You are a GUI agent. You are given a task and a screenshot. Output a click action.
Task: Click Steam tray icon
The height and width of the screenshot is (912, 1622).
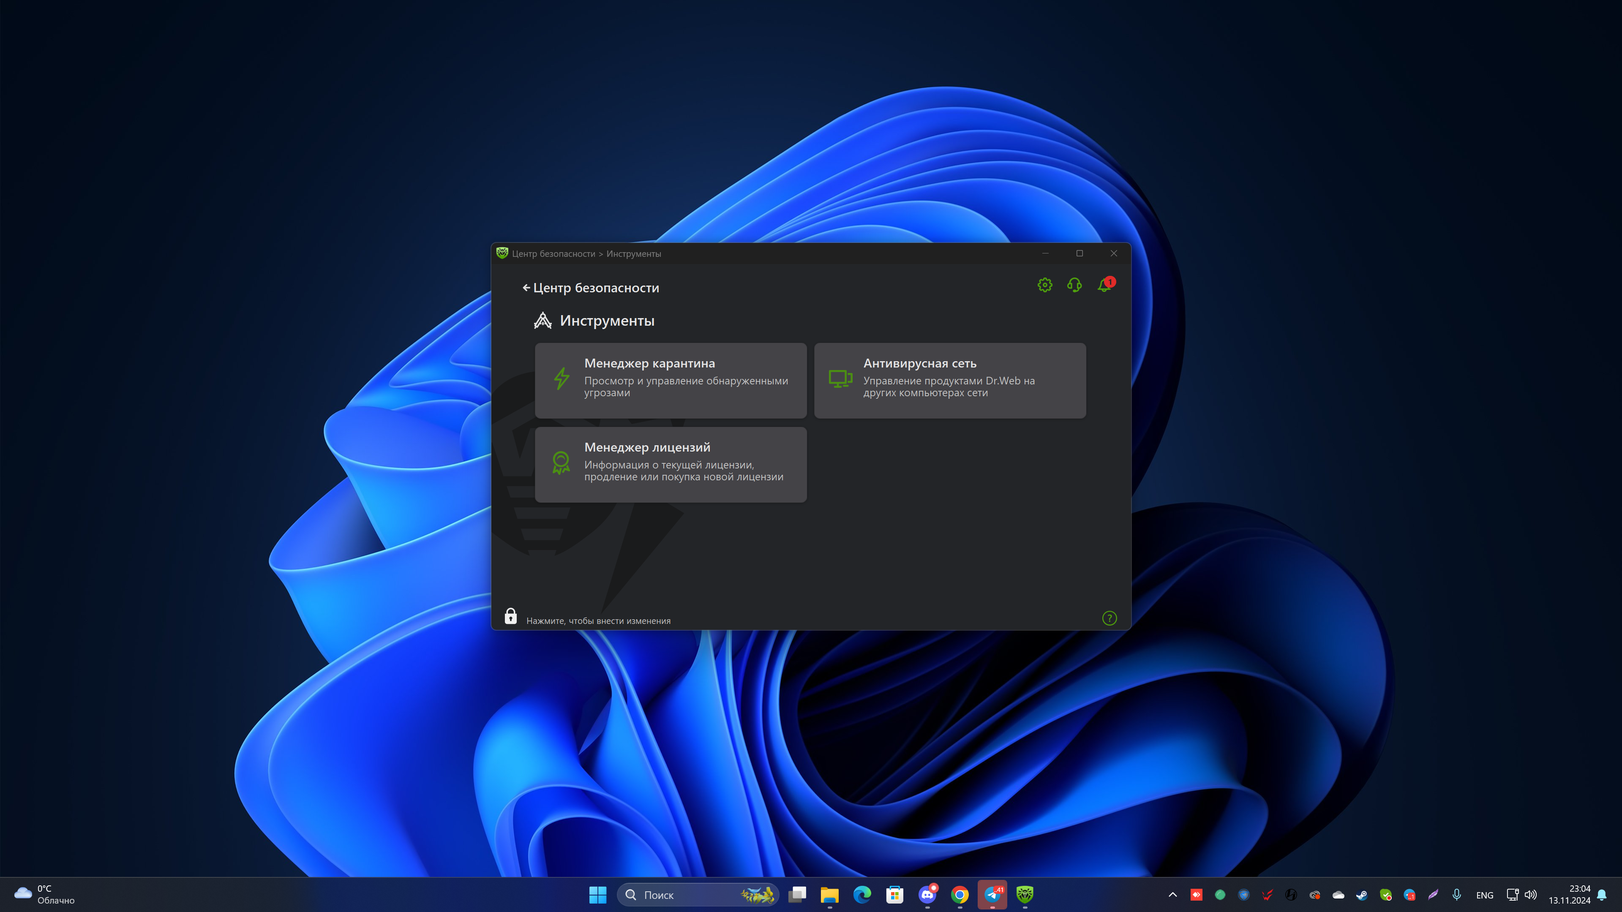click(x=1362, y=894)
